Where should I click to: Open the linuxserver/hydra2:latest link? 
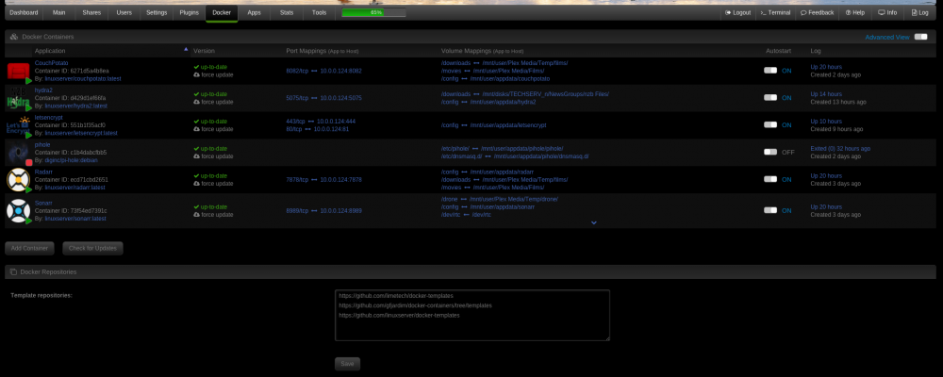click(75, 106)
